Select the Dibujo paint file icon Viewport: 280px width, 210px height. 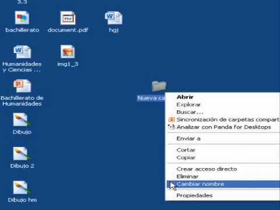(22, 120)
